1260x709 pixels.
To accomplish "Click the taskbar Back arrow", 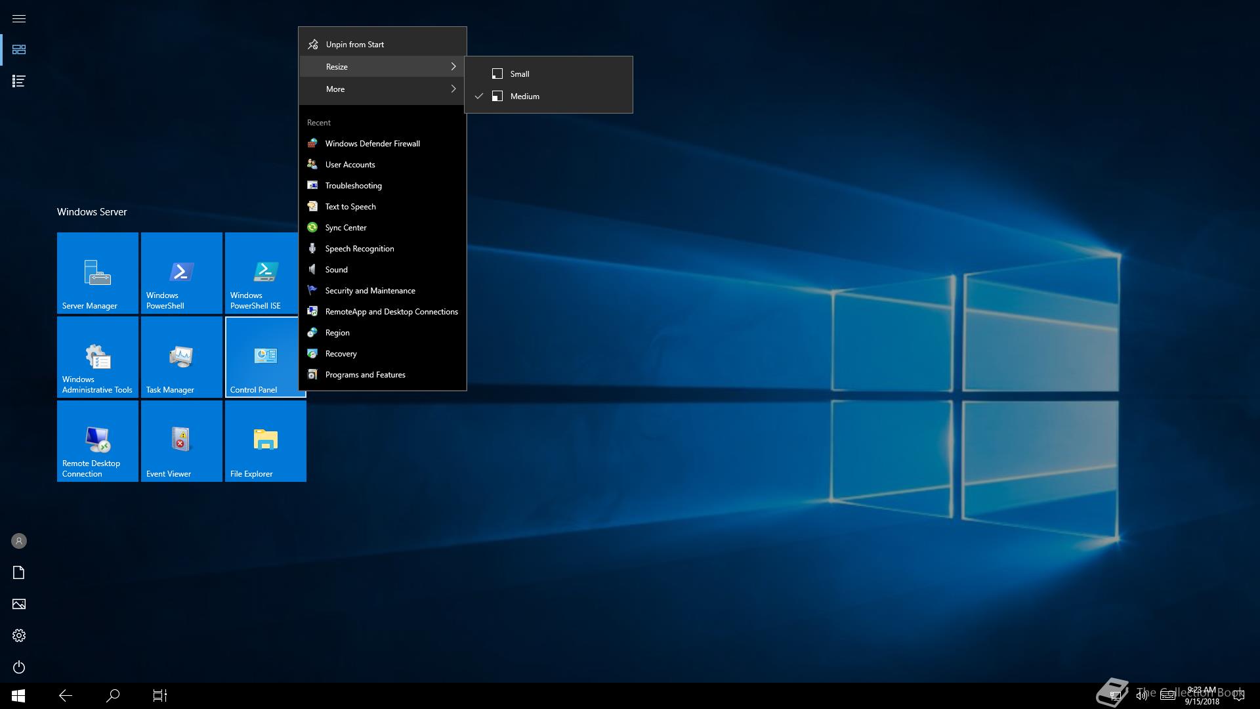I will 66,696.
